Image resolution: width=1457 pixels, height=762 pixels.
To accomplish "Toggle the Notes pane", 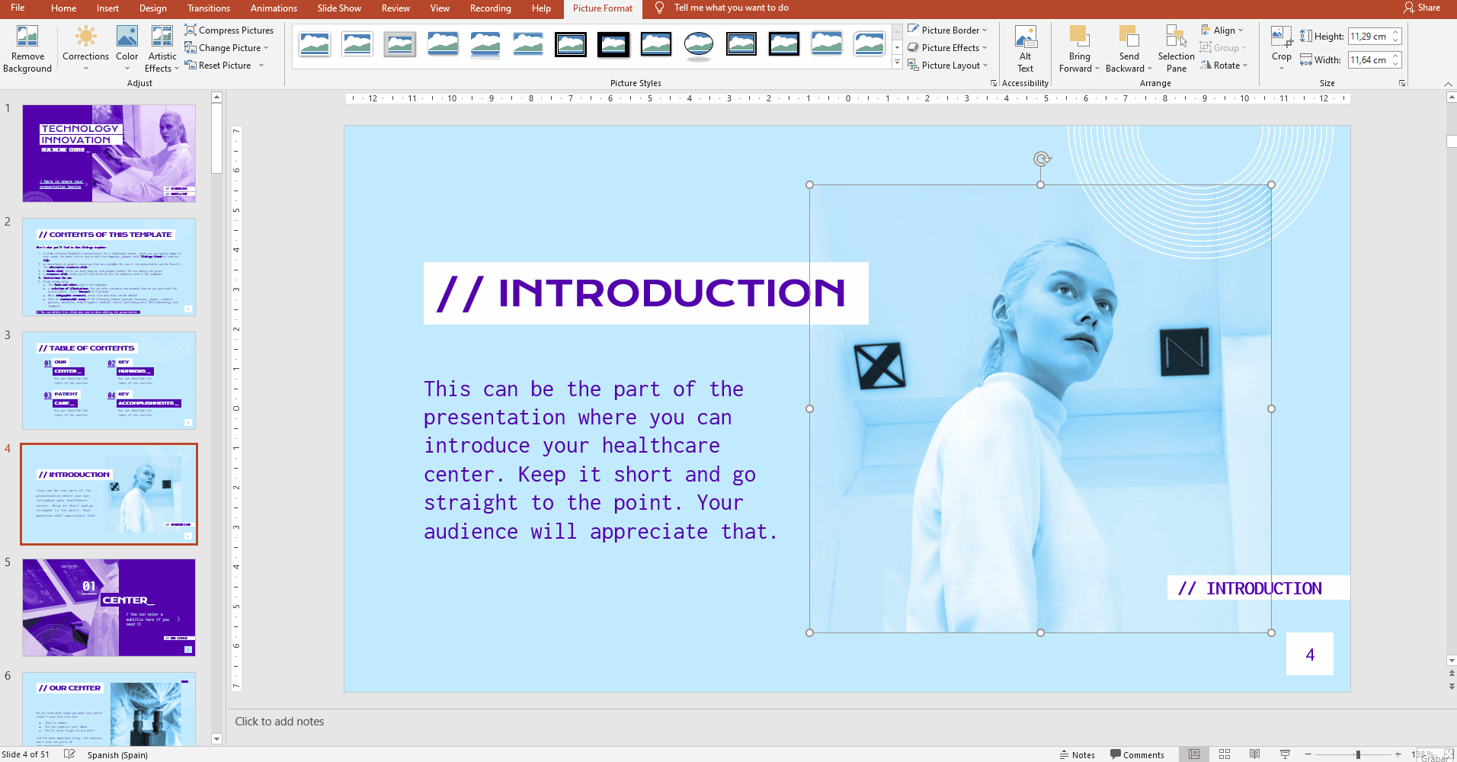I will point(1077,754).
